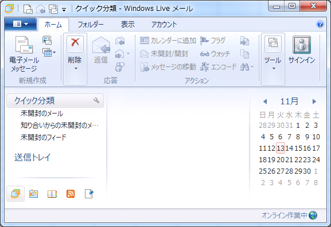Go to next month in calendar
The height and width of the screenshot is (227, 331).
pyautogui.click(x=314, y=101)
